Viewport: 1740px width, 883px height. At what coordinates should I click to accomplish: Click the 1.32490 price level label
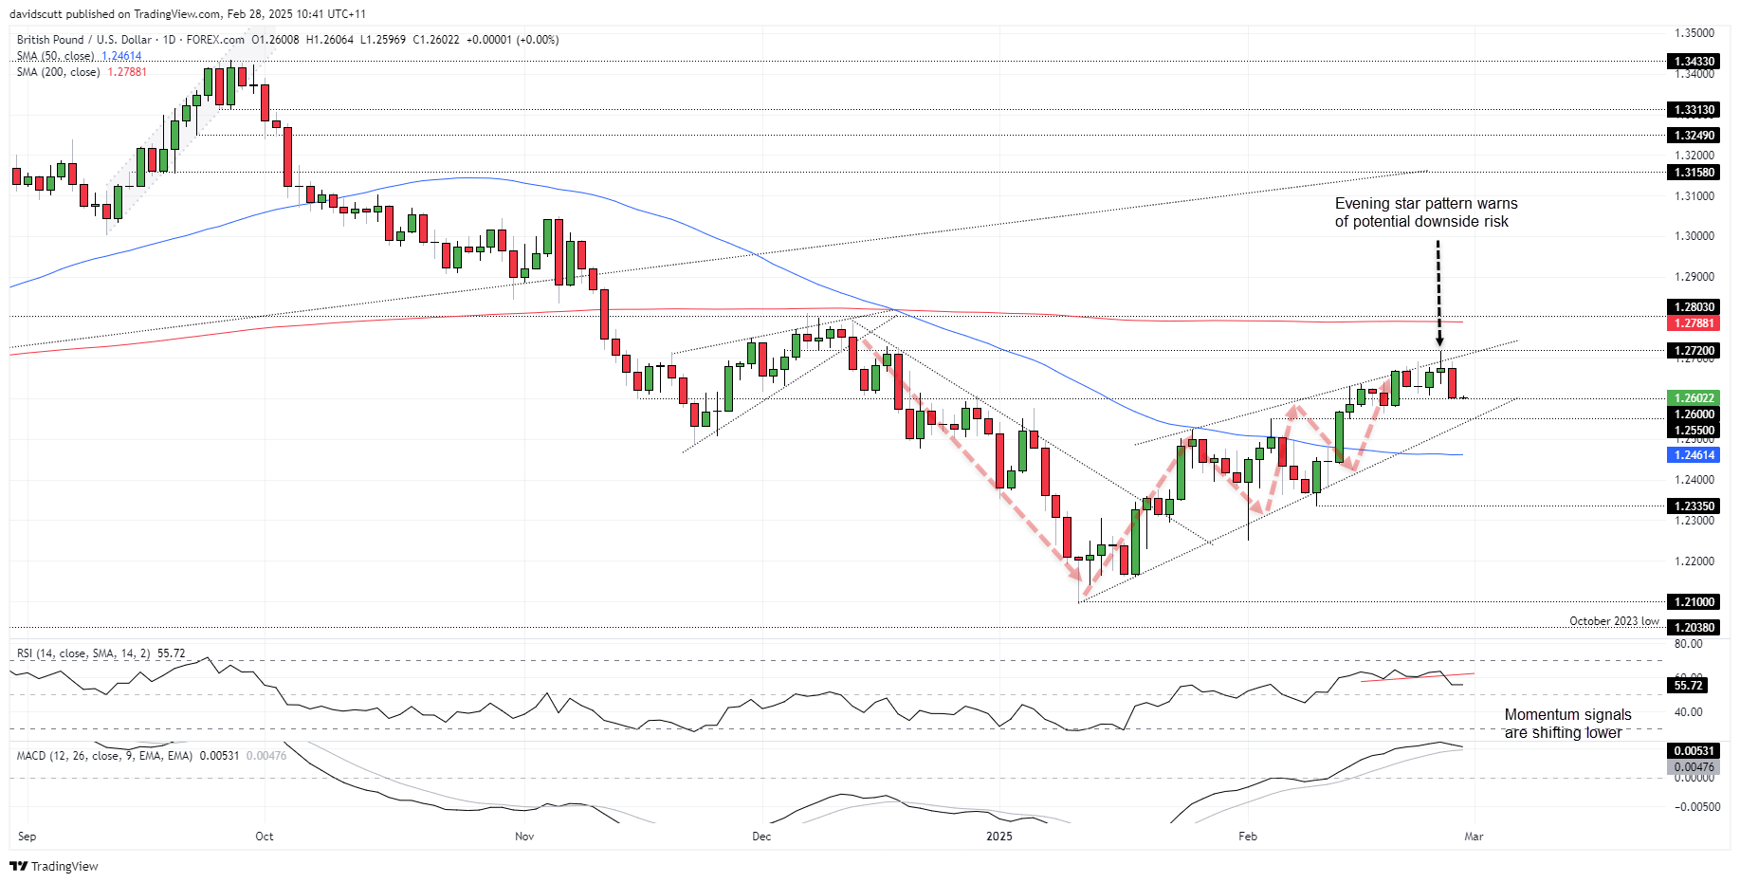tap(1694, 136)
